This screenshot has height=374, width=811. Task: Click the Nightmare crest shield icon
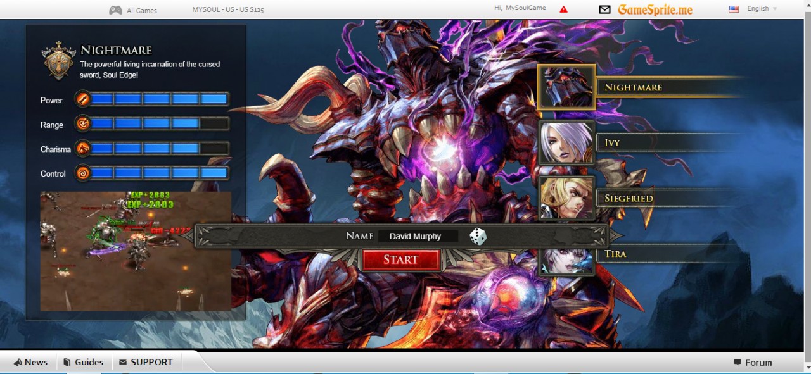[x=58, y=61]
